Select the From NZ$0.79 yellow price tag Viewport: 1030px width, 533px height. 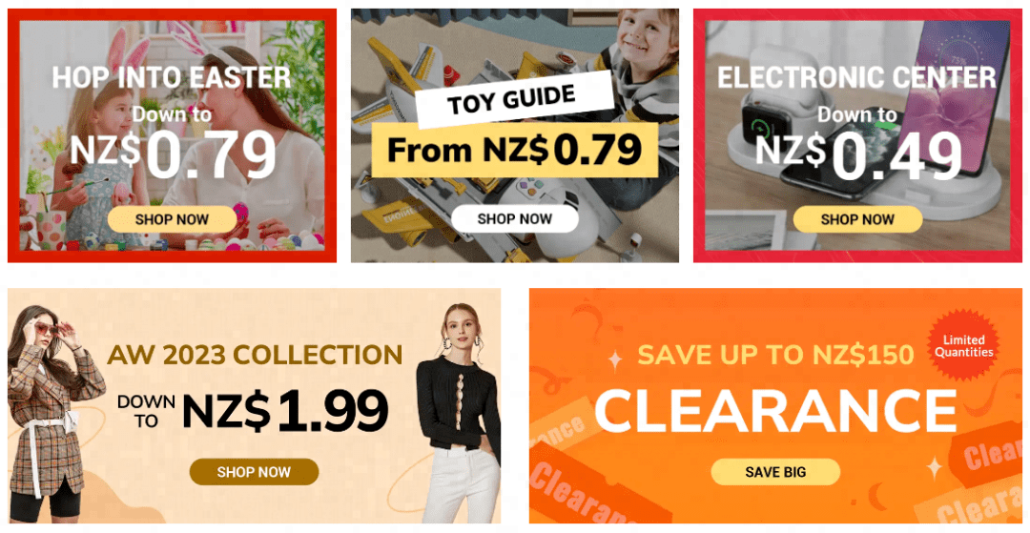coord(514,150)
